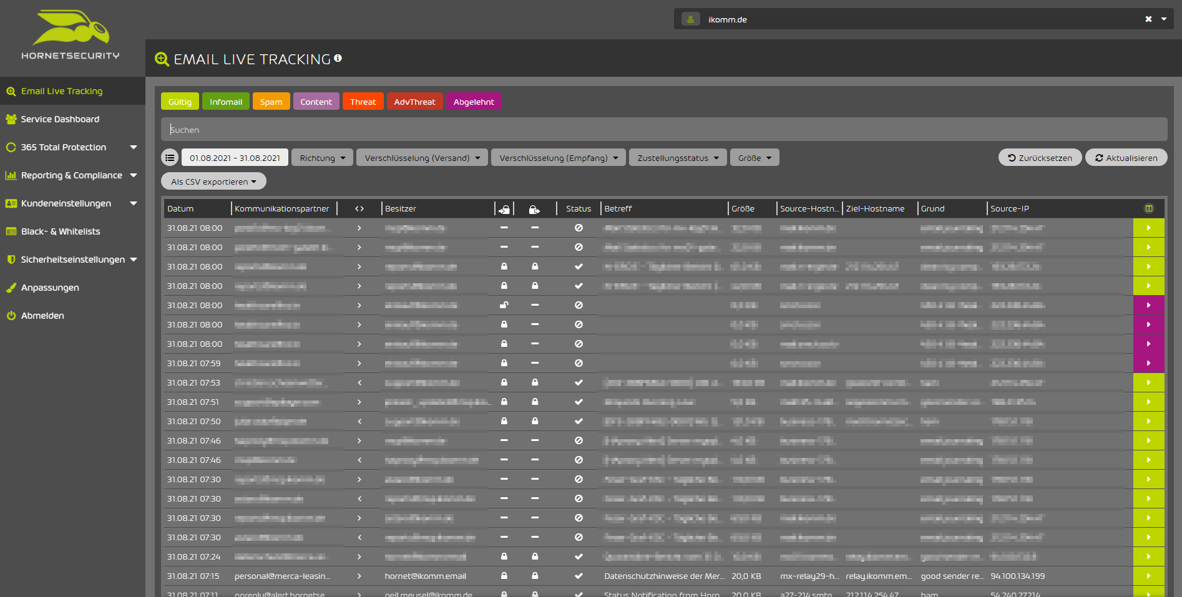Open the Richtung dropdown filter
The width and height of the screenshot is (1182, 597).
[322, 158]
